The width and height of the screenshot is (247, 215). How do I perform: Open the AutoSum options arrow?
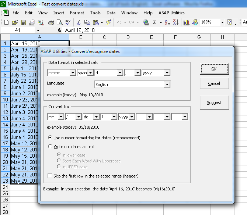[161, 22]
